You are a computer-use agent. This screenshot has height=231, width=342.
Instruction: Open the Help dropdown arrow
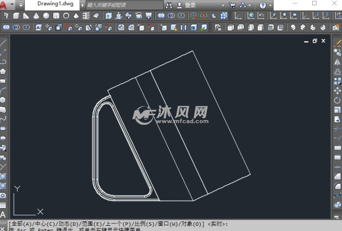[271, 5]
